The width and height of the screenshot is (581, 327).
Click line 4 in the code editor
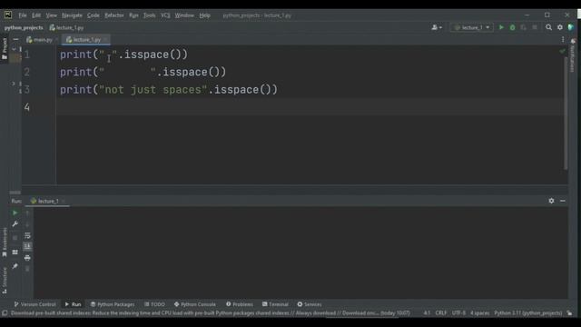point(311,107)
